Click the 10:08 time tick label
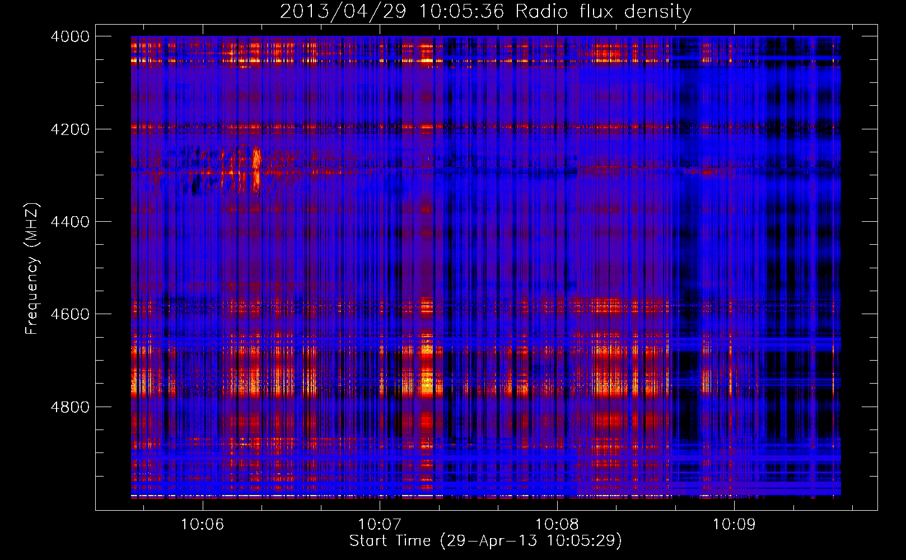Viewport: 906px width, 560px height. (557, 524)
